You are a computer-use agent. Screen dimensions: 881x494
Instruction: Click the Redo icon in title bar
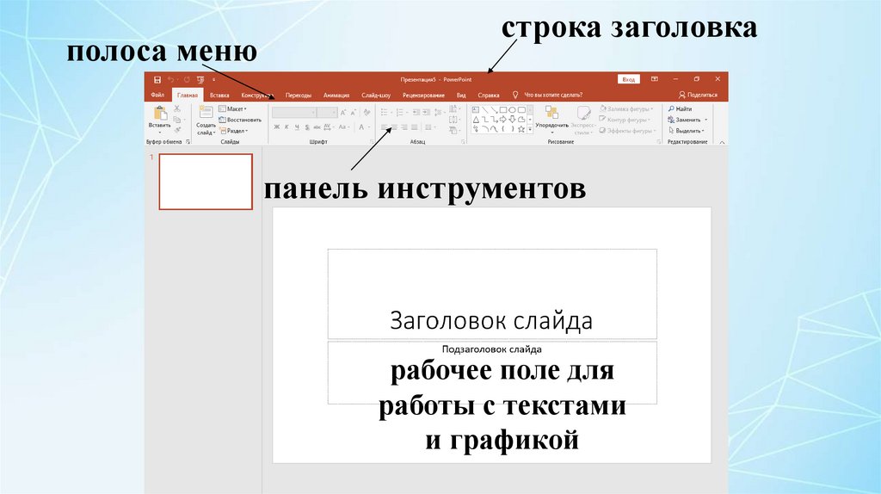[186, 80]
